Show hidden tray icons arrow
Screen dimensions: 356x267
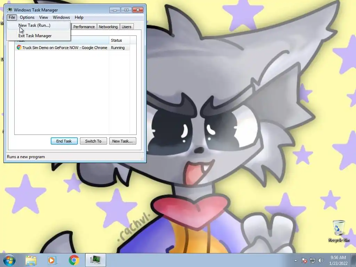click(x=296, y=260)
